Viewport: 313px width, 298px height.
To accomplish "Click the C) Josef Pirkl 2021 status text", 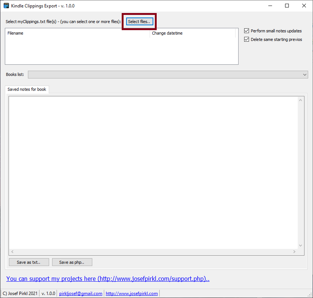I will [20, 294].
